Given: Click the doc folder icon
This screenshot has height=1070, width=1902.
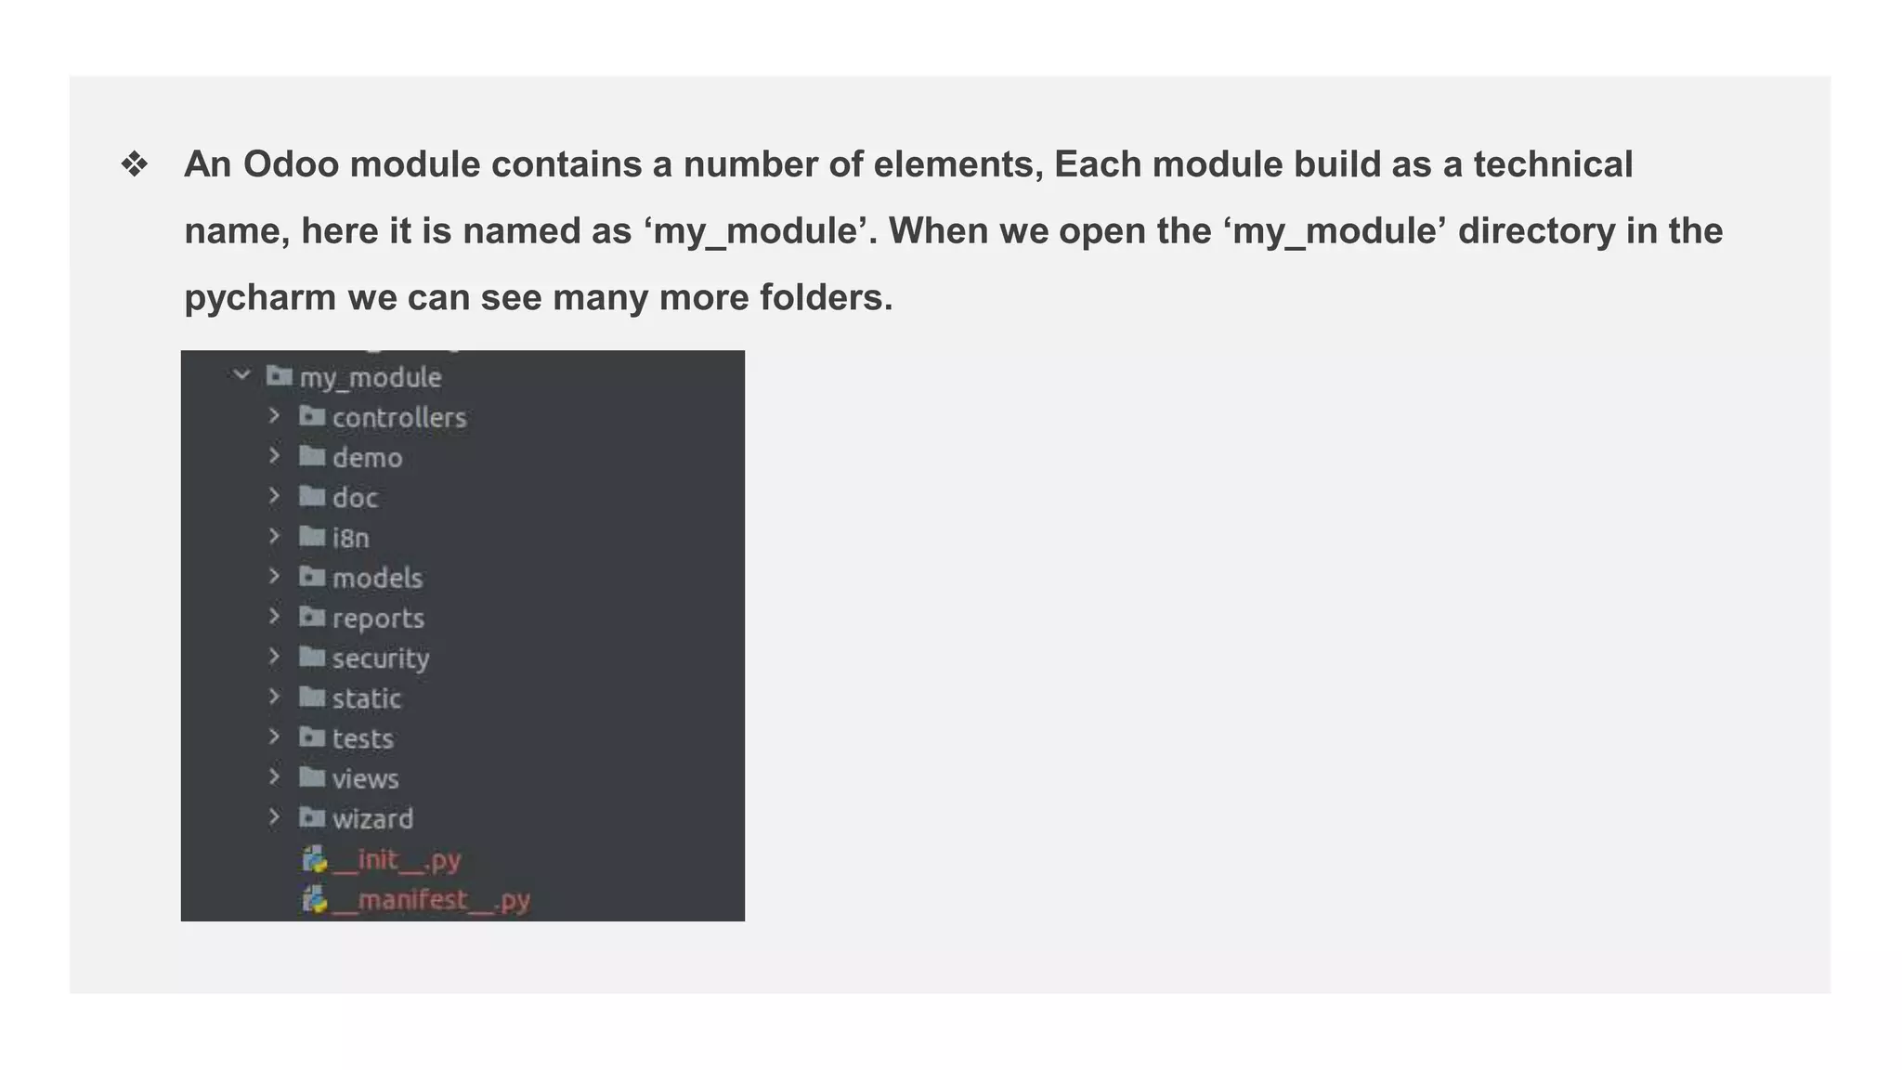Looking at the screenshot, I should pyautogui.click(x=312, y=496).
